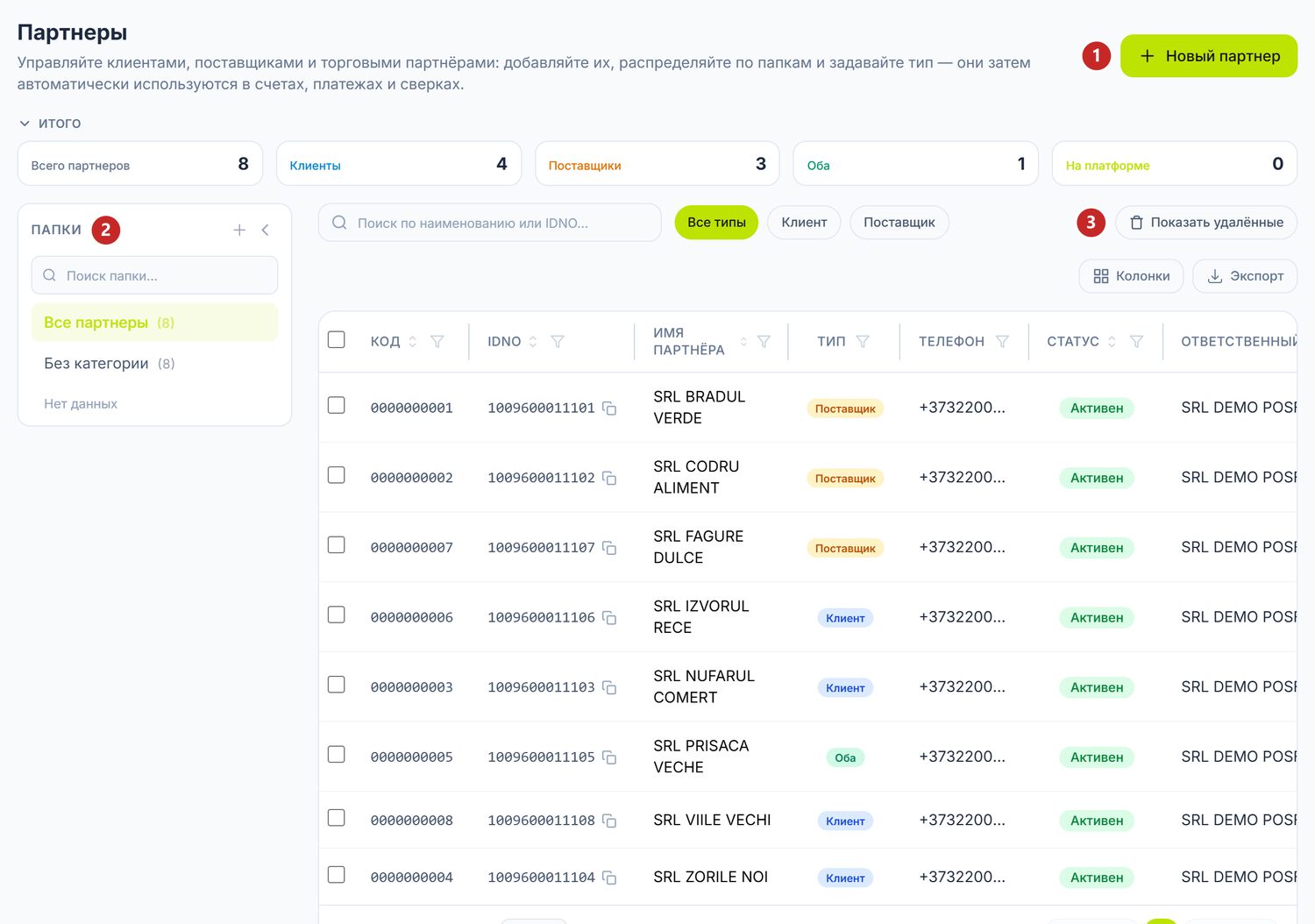This screenshot has height=924, width=1315.
Task: Copy IDNO 1009600011108
Action: coord(609,821)
